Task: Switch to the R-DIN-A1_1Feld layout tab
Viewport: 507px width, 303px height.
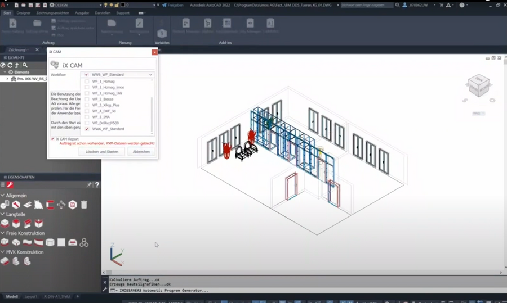Action: tap(56, 296)
